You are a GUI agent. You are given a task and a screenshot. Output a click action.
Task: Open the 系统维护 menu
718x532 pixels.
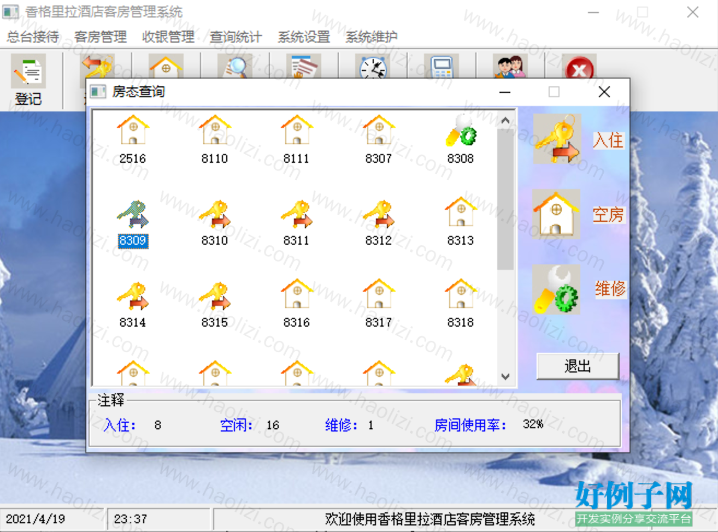point(372,37)
